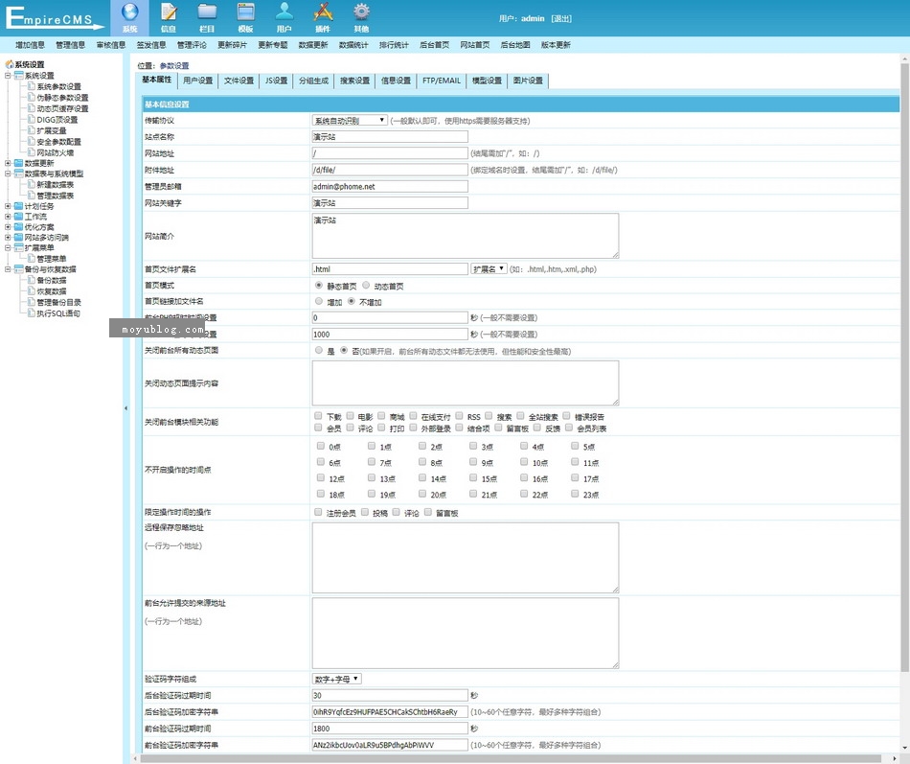Viewport: 910px width, 764px height.
Task: Collapse the 数据表与系统模型 tree node
Action: coord(8,174)
